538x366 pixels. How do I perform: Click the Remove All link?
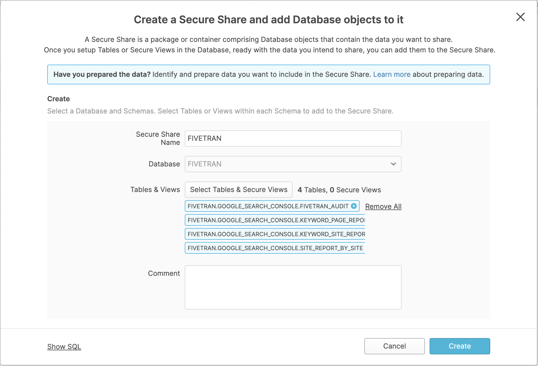click(383, 206)
